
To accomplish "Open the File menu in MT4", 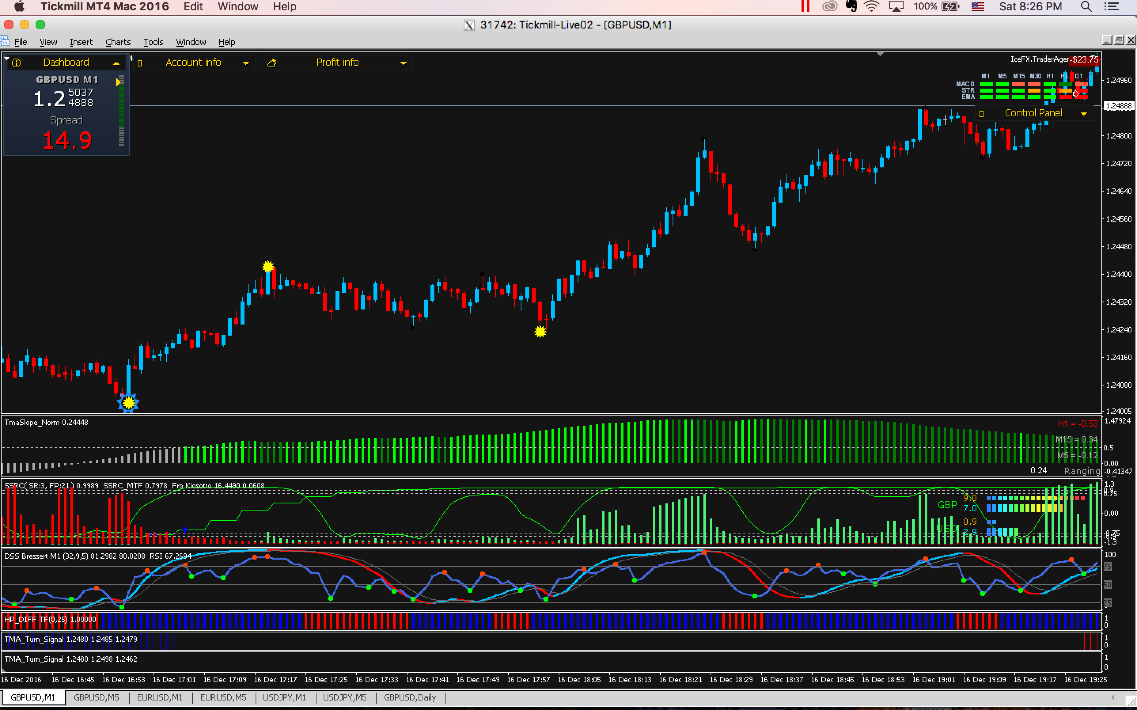I will coord(21,42).
